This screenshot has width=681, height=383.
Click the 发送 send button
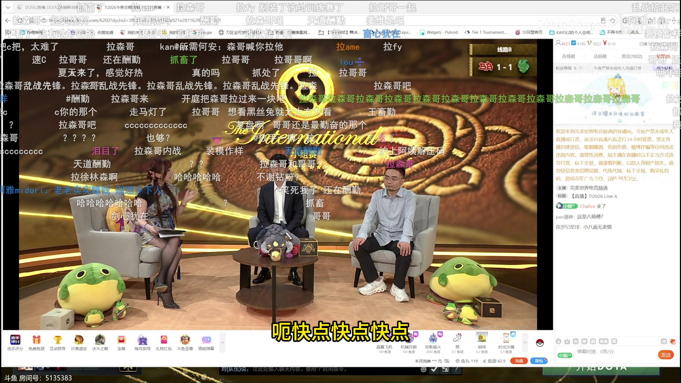click(666, 355)
